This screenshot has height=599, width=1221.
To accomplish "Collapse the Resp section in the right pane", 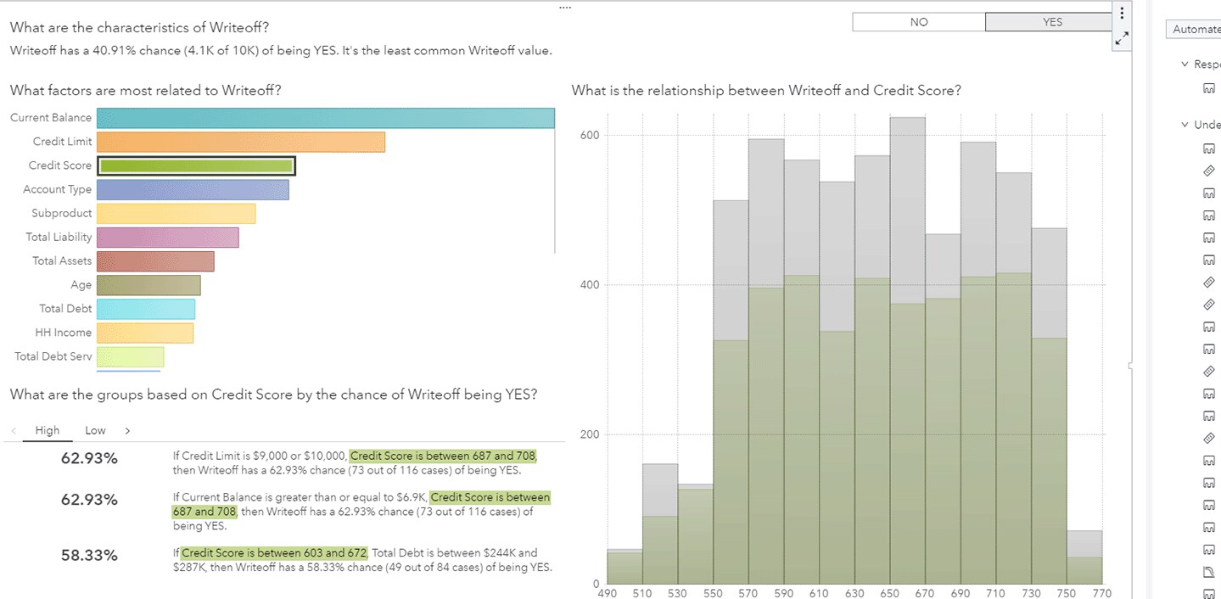I will pos(1185,64).
